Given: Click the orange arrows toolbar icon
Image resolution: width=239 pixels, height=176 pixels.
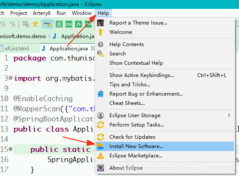Looking at the screenshot, I should pyautogui.click(x=35, y=24).
